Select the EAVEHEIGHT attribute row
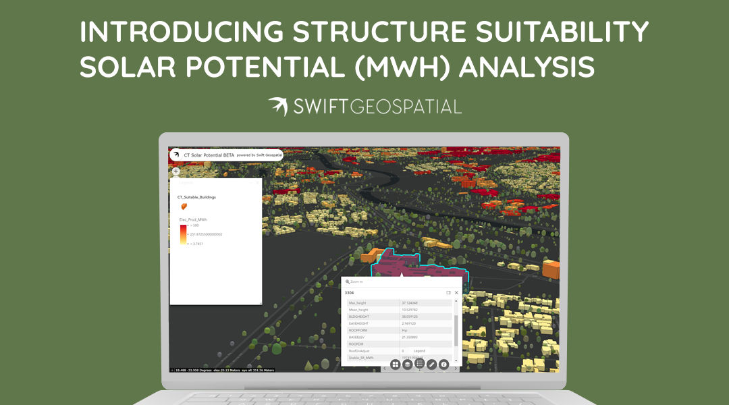Viewport: 729px width, 405px height. click(400, 323)
